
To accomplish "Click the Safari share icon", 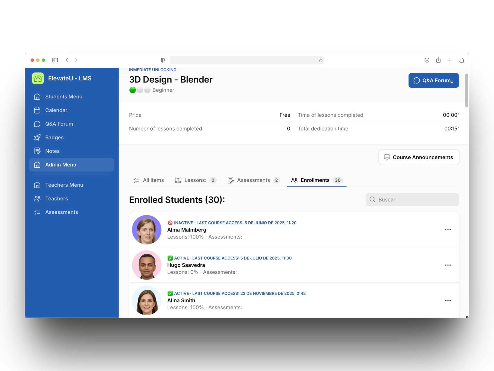I will [x=438, y=60].
